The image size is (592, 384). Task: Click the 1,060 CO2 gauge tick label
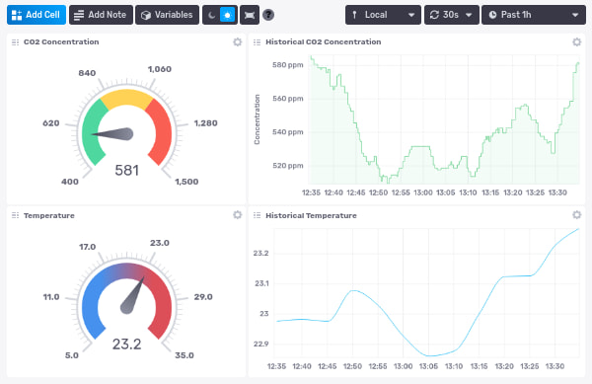[x=159, y=69]
